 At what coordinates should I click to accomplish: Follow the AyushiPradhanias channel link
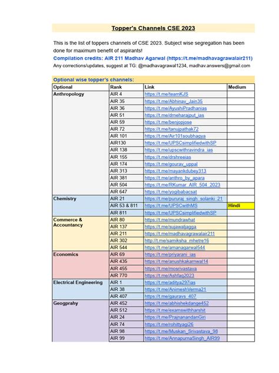click(x=175, y=108)
